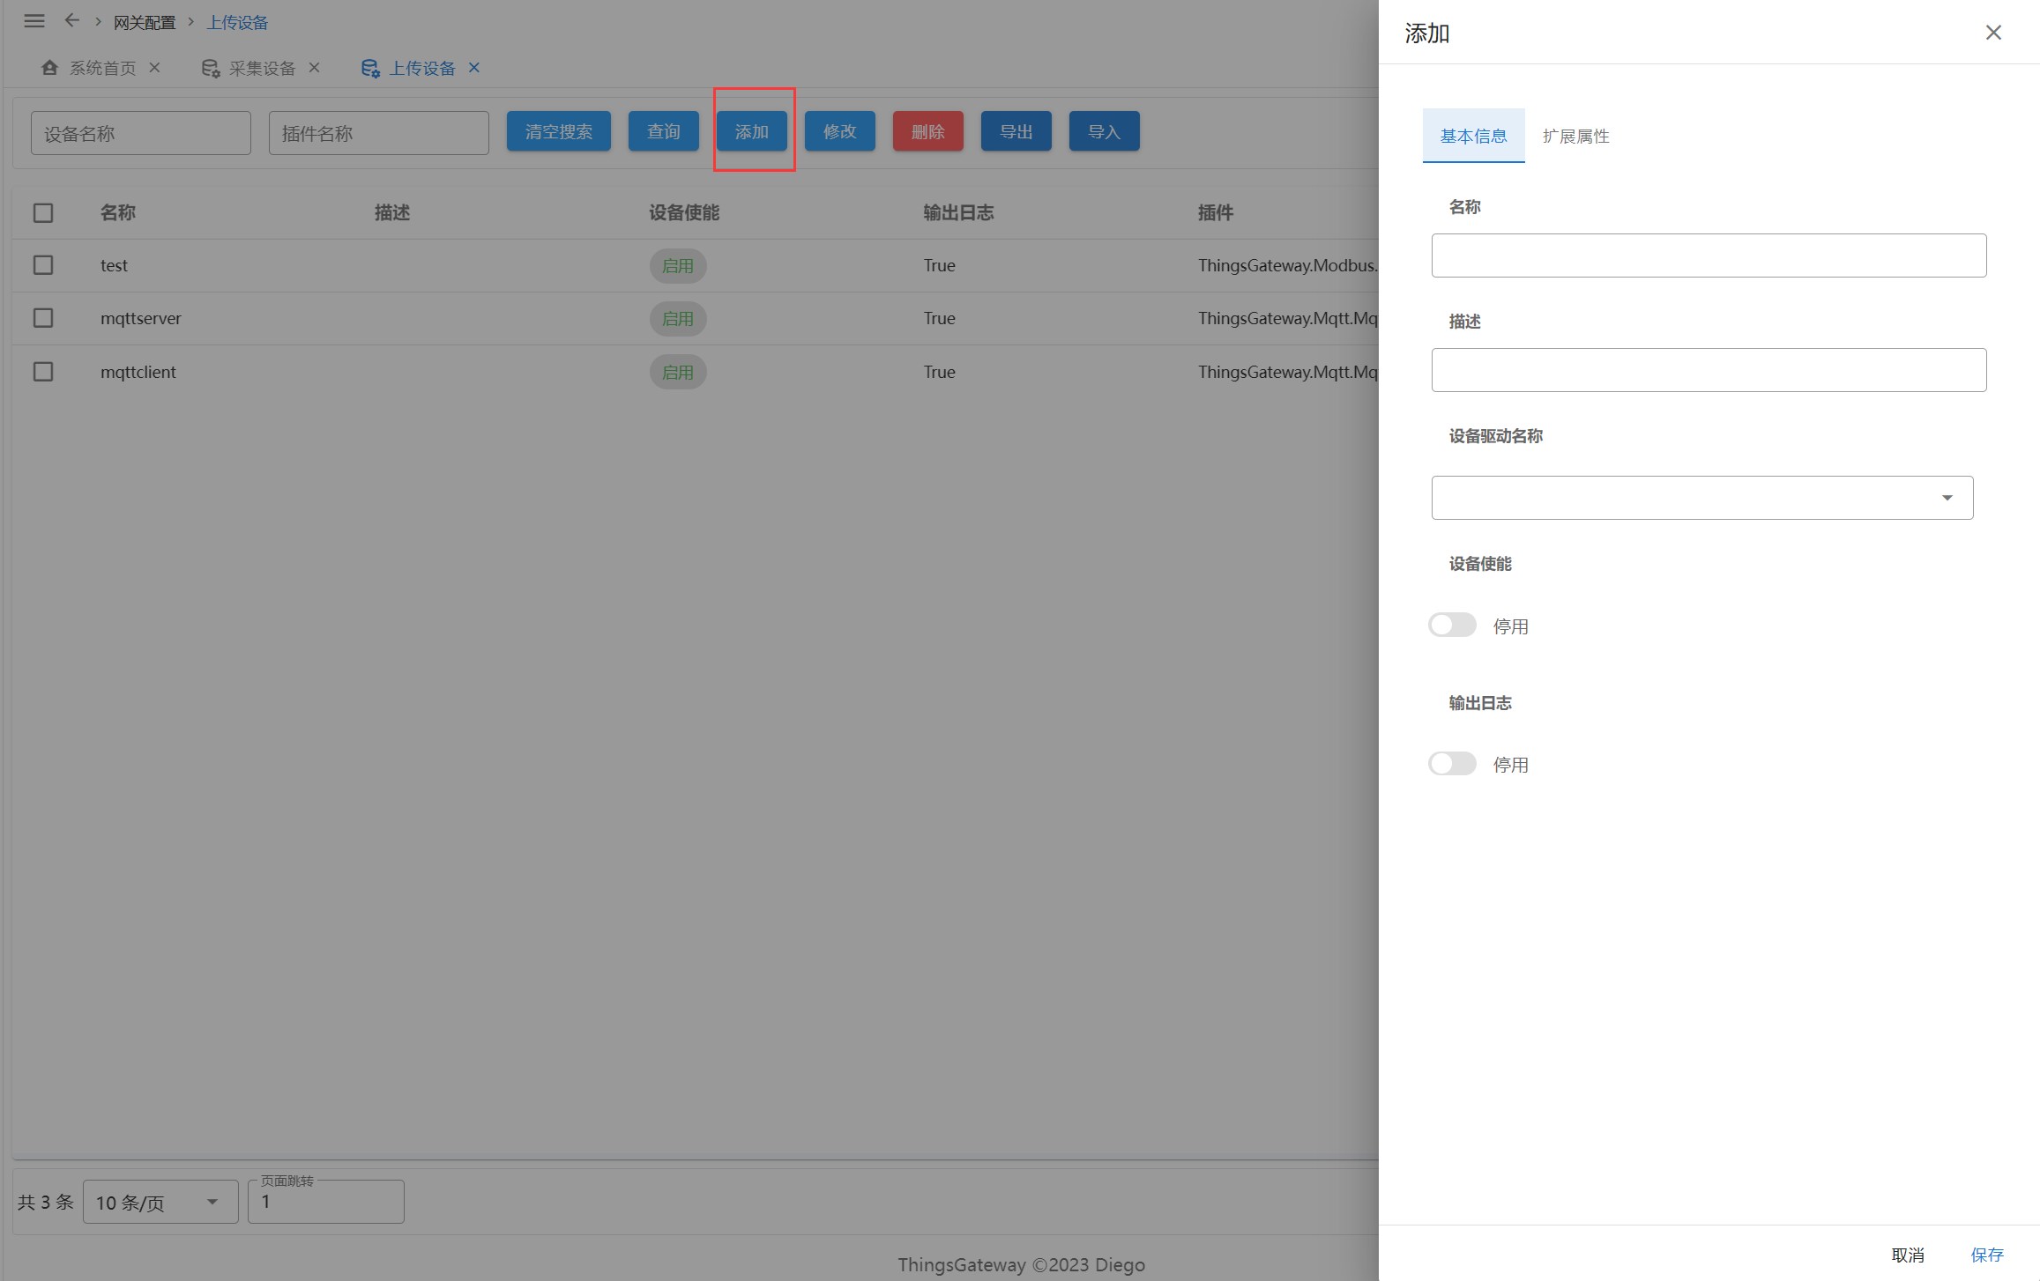Click the hamburger menu icon
The width and height of the screenshot is (2040, 1281).
point(34,21)
